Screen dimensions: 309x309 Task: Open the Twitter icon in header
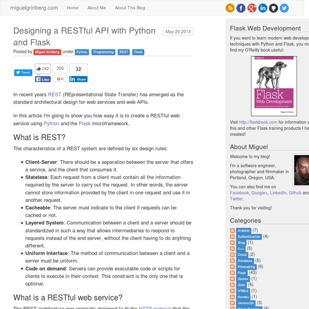tap(284, 8)
